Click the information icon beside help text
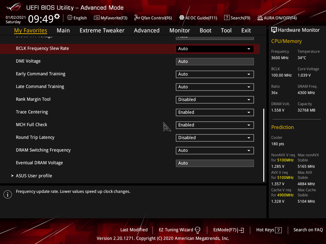The height and width of the screenshot is (244, 326). click(8, 194)
